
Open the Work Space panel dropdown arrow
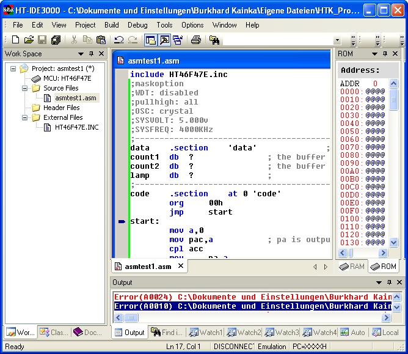82,54
